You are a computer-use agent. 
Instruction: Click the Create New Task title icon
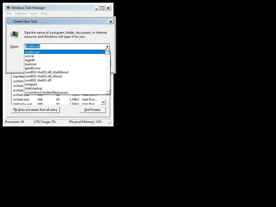tap(10, 22)
